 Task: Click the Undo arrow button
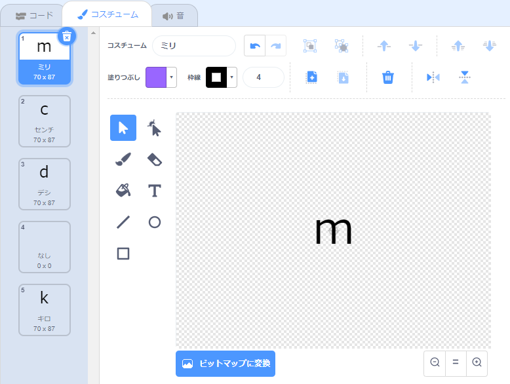click(x=255, y=46)
